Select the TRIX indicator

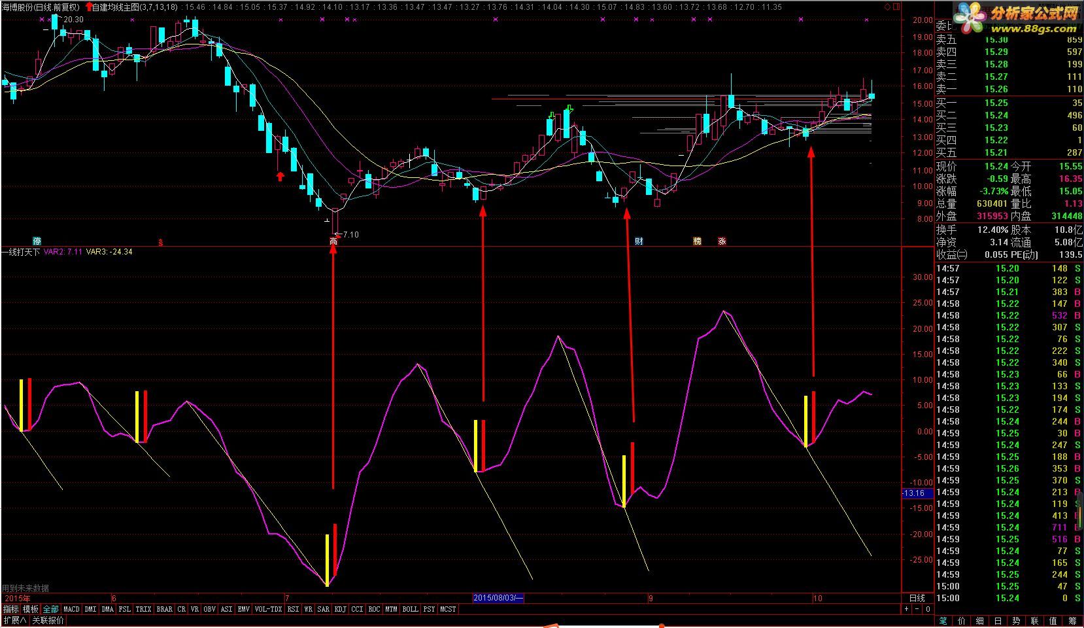(144, 609)
